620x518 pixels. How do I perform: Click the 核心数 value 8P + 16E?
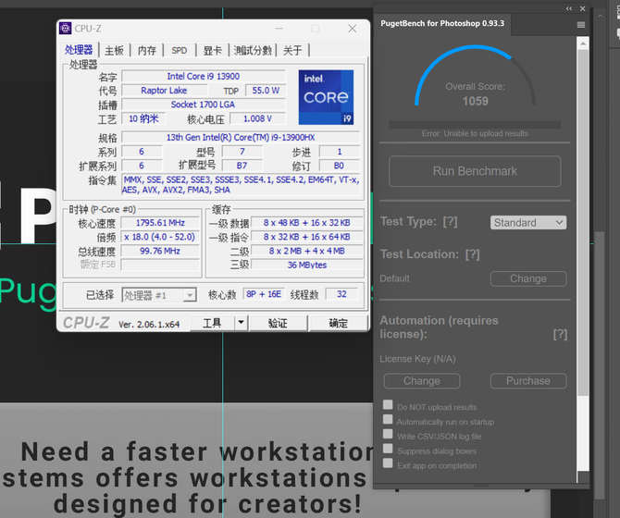[x=264, y=294]
